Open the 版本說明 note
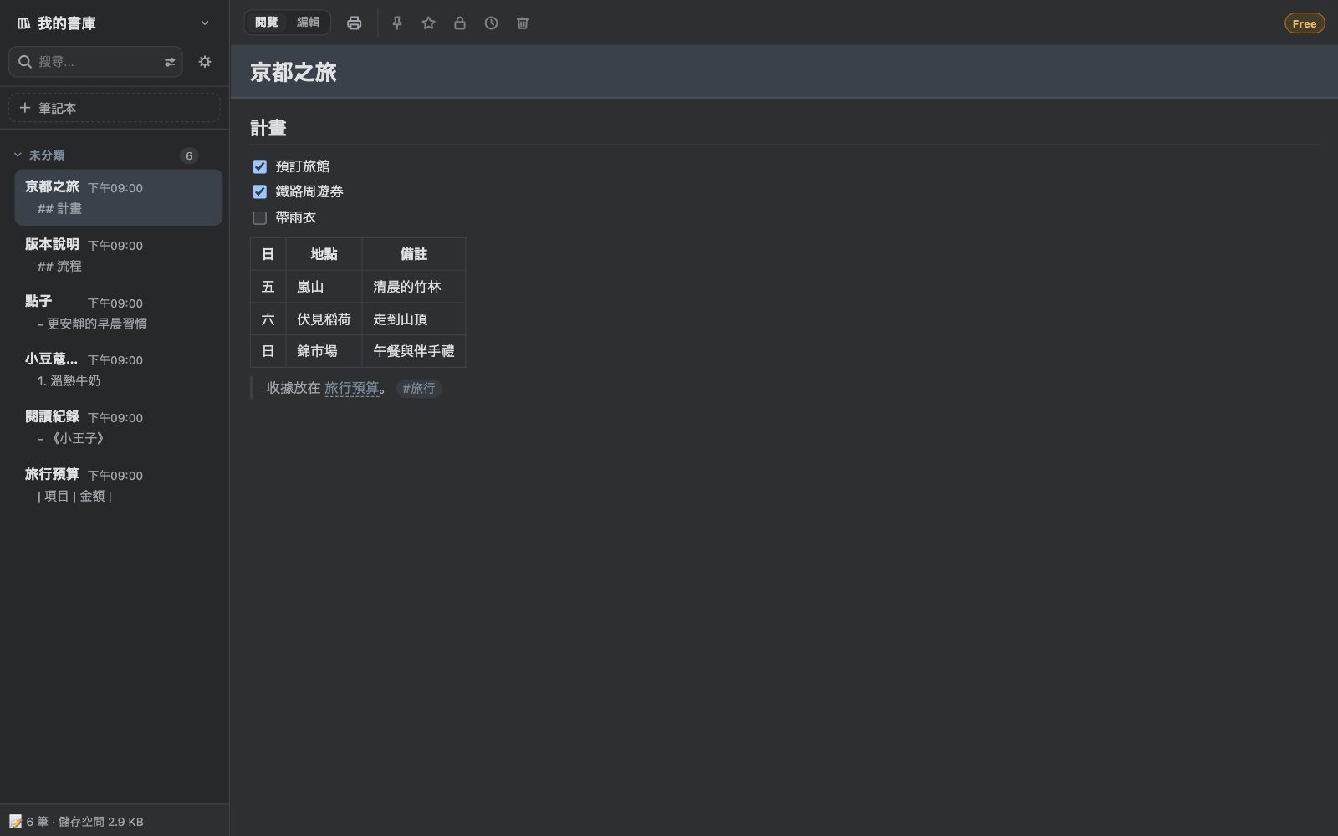 pyautogui.click(x=119, y=255)
